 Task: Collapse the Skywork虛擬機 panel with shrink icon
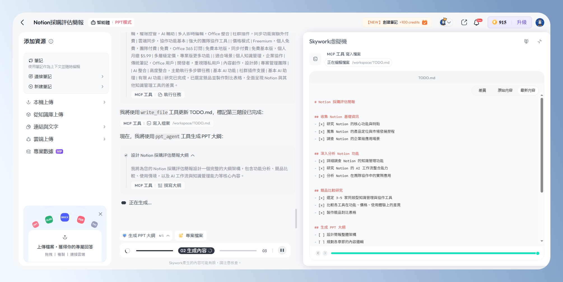click(x=539, y=41)
